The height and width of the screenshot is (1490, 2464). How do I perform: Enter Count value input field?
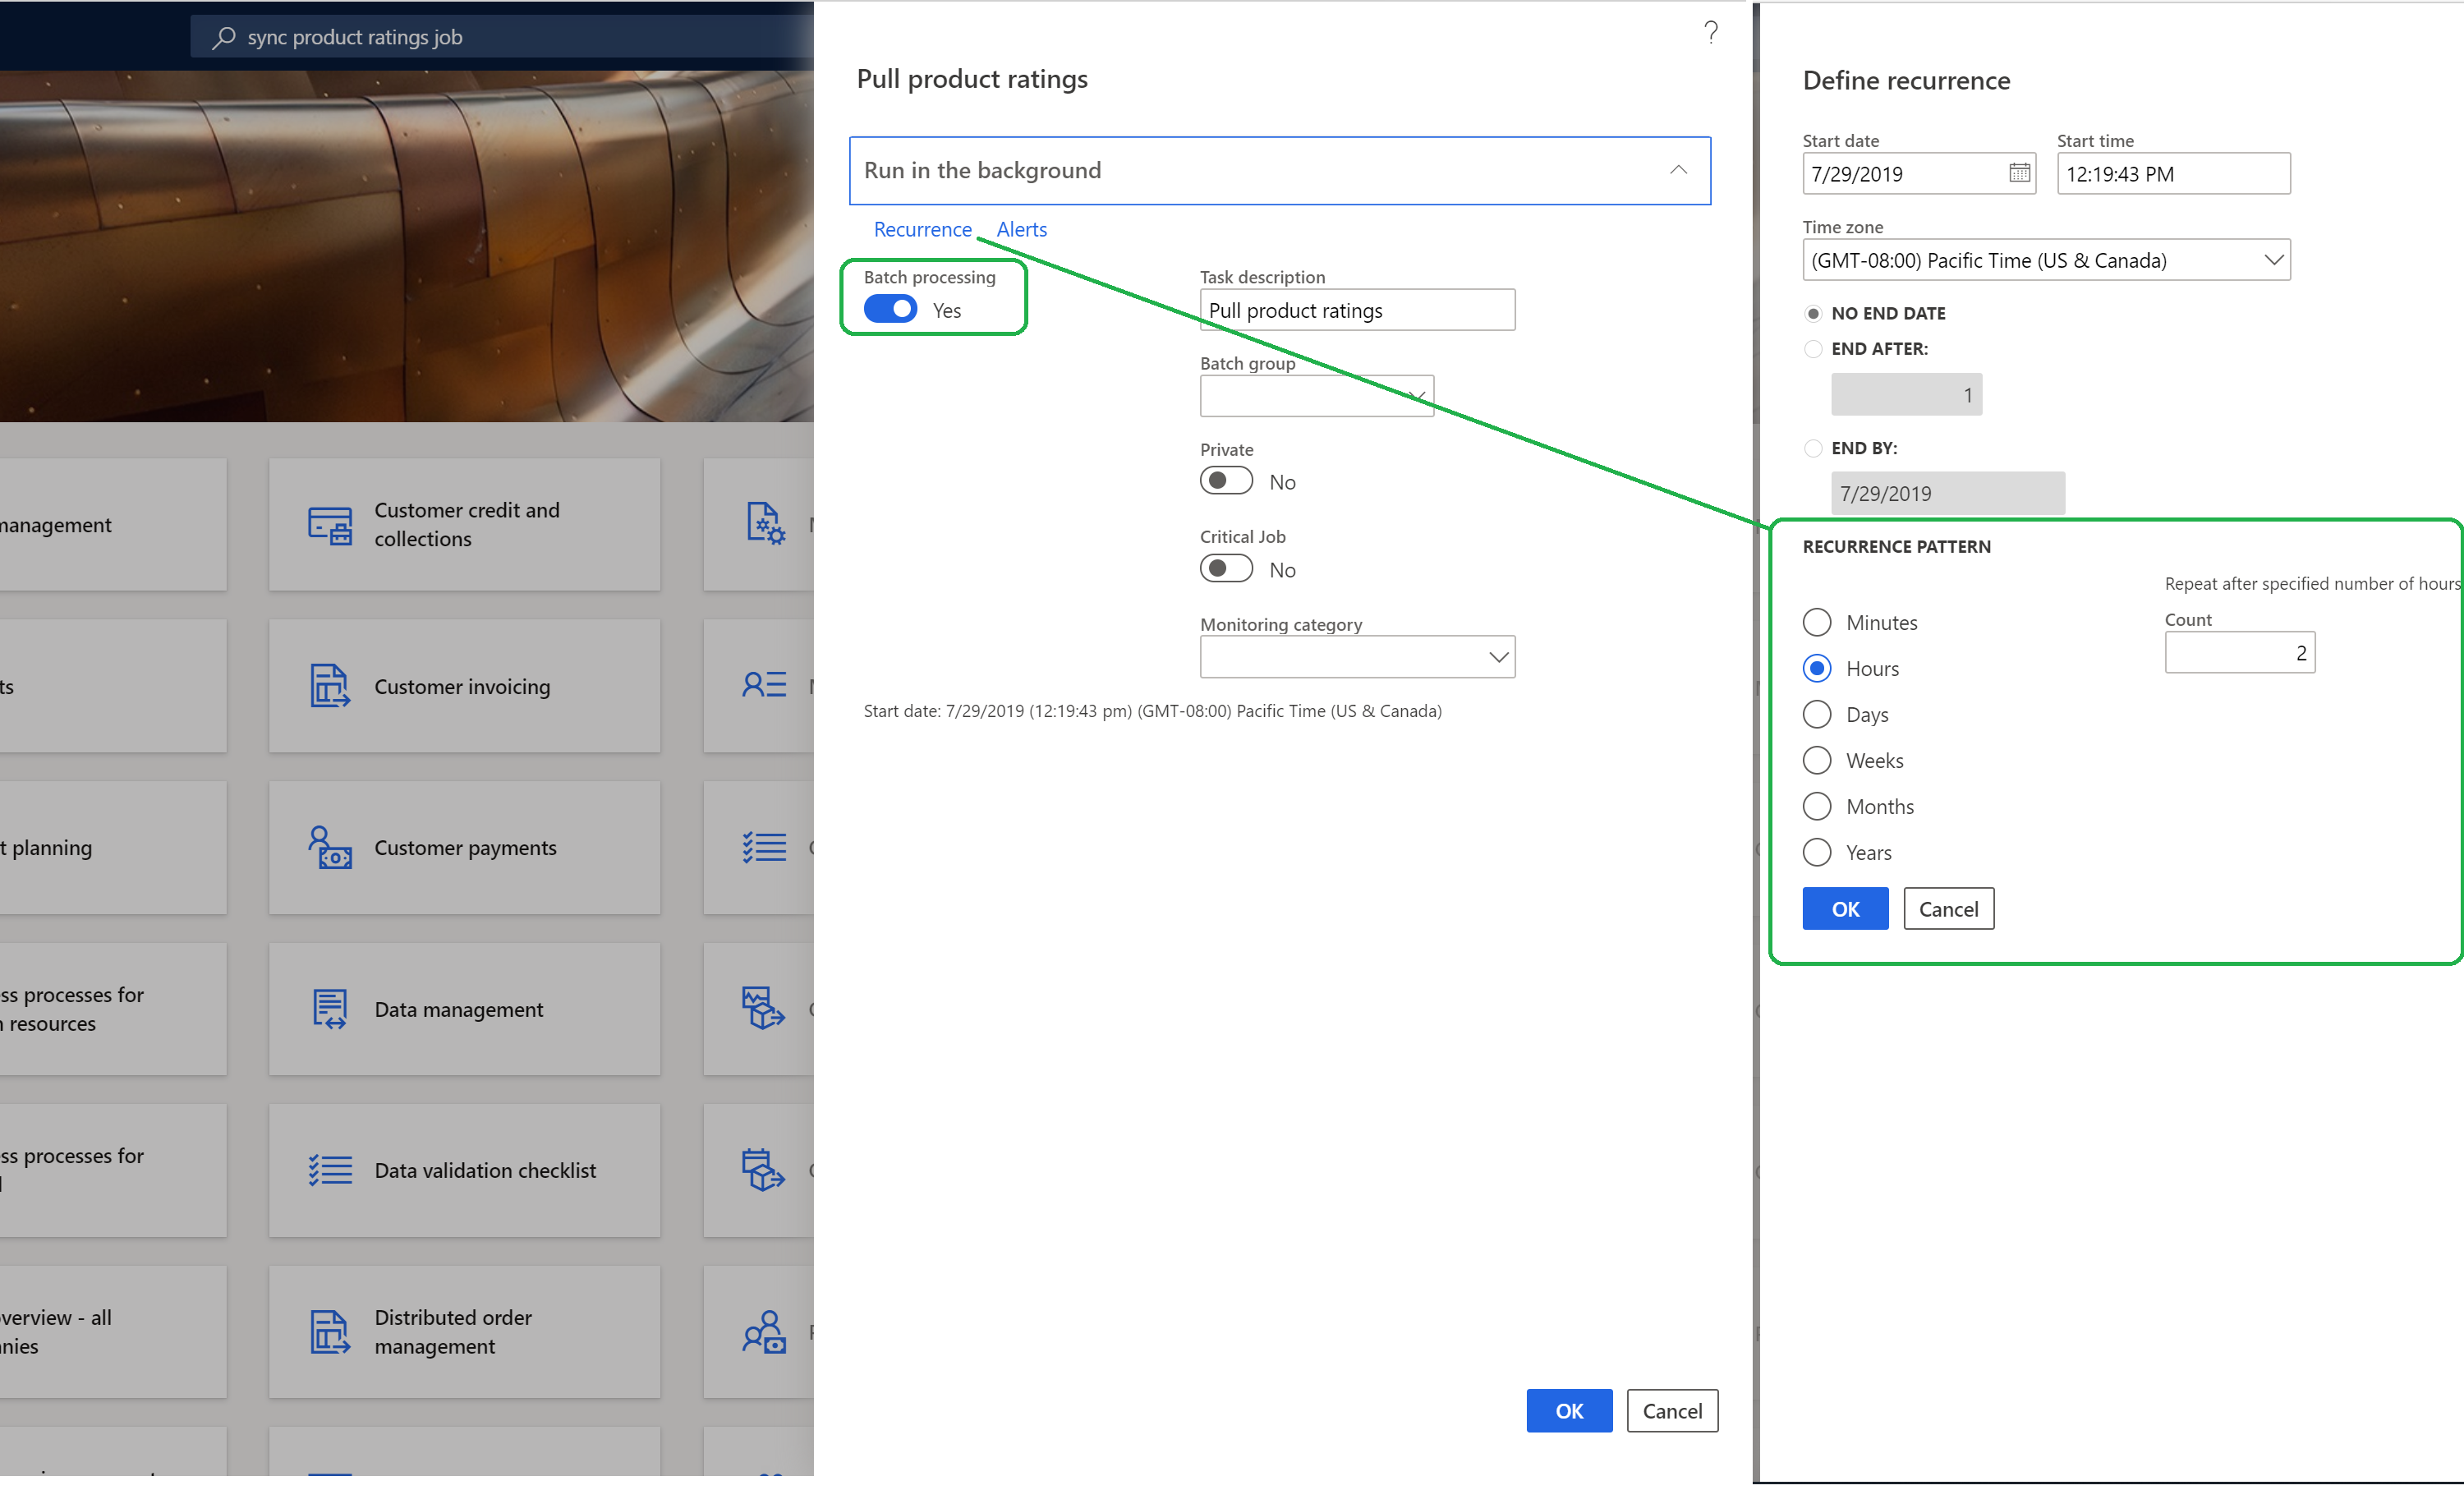click(x=2239, y=653)
